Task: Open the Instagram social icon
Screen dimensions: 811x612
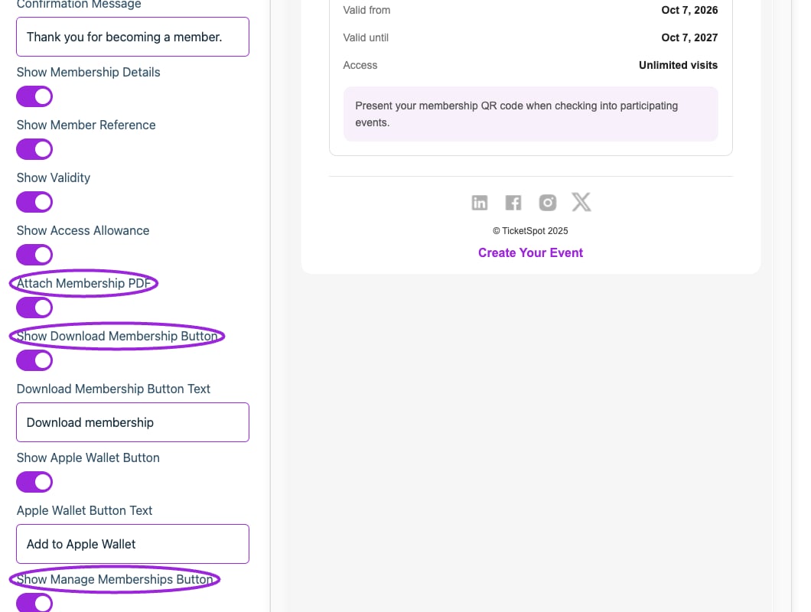Action: [x=547, y=203]
